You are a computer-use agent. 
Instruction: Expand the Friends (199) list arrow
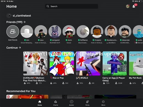[x=24, y=22]
